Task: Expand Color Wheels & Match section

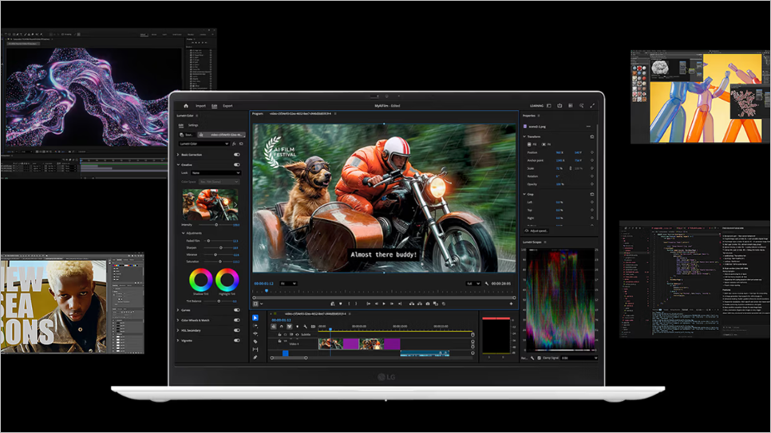Action: pos(178,320)
